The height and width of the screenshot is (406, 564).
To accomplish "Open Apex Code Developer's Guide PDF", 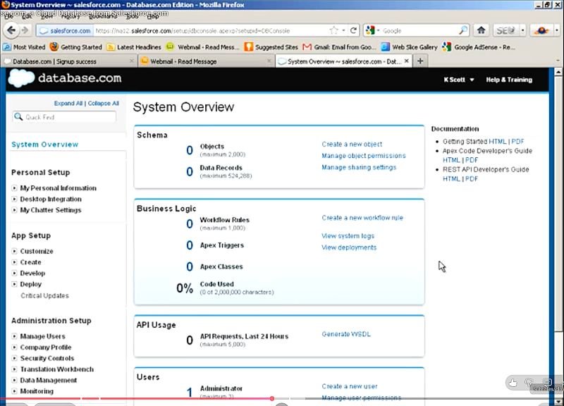I will point(472,160).
